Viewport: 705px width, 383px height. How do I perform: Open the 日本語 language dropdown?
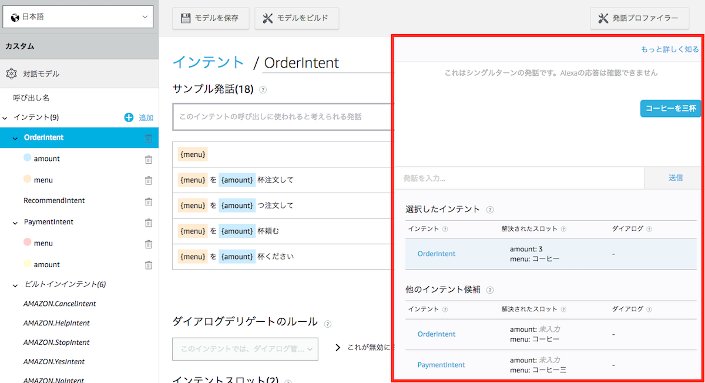pyautogui.click(x=78, y=17)
